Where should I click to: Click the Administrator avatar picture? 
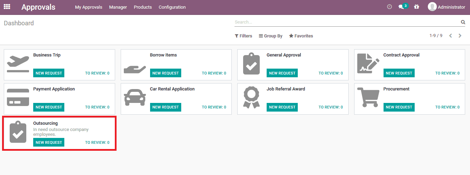tap(432, 7)
